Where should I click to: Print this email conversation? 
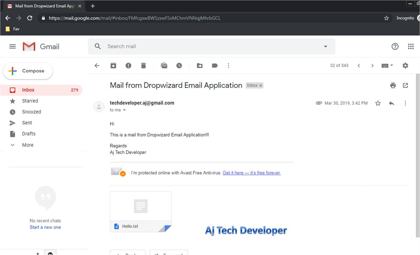393,85
